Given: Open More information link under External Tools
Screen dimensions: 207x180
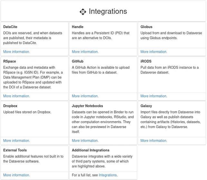Looking at the screenshot, I should pyautogui.click(x=16, y=175).
